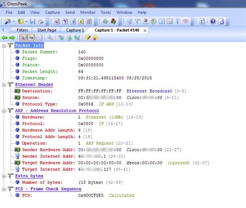Select the Operation: ARP Request row
The width and height of the screenshot is (246, 208).
(x=74, y=143)
